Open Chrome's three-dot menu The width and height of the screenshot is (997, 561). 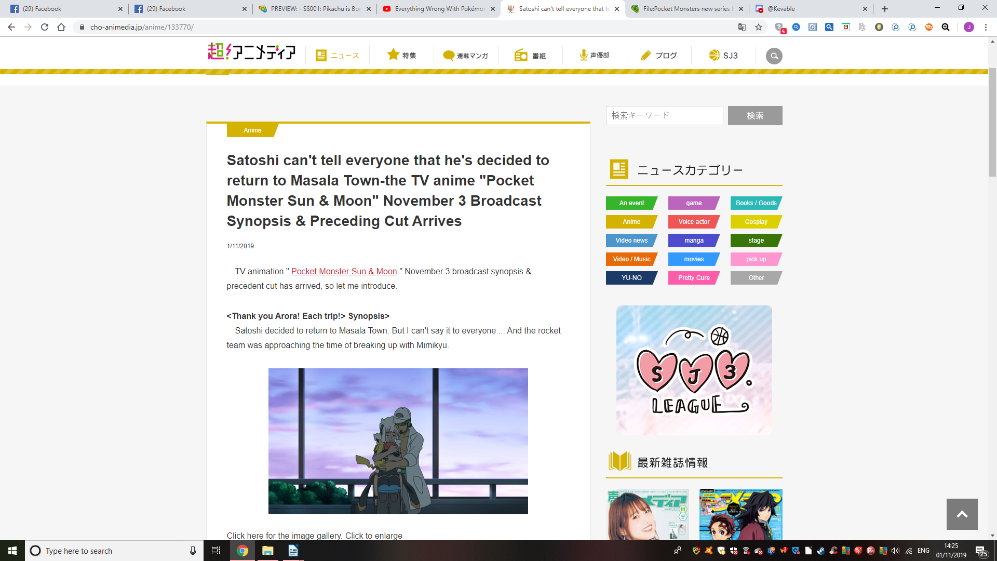(x=986, y=27)
